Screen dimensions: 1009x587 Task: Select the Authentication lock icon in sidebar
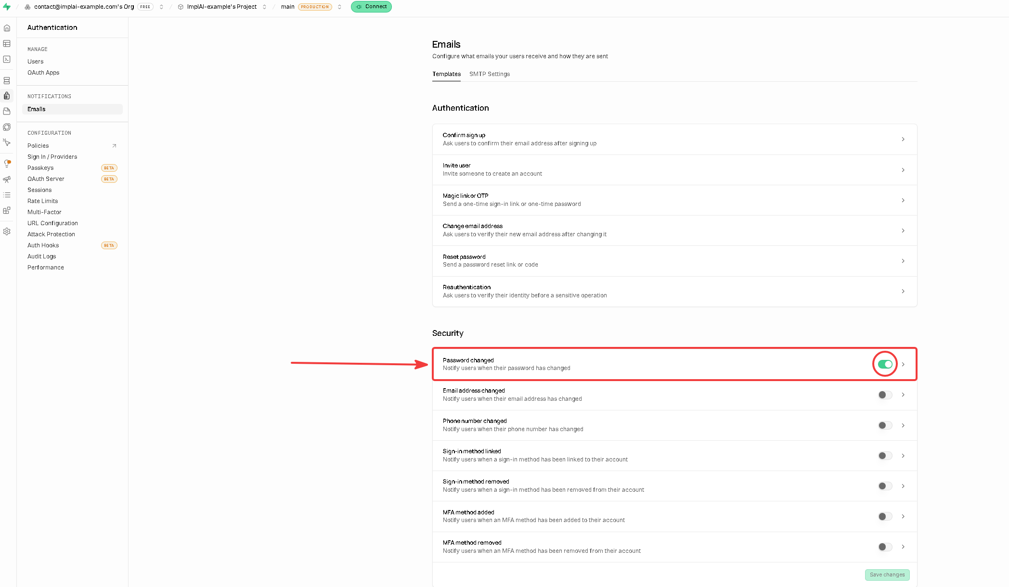(x=7, y=96)
